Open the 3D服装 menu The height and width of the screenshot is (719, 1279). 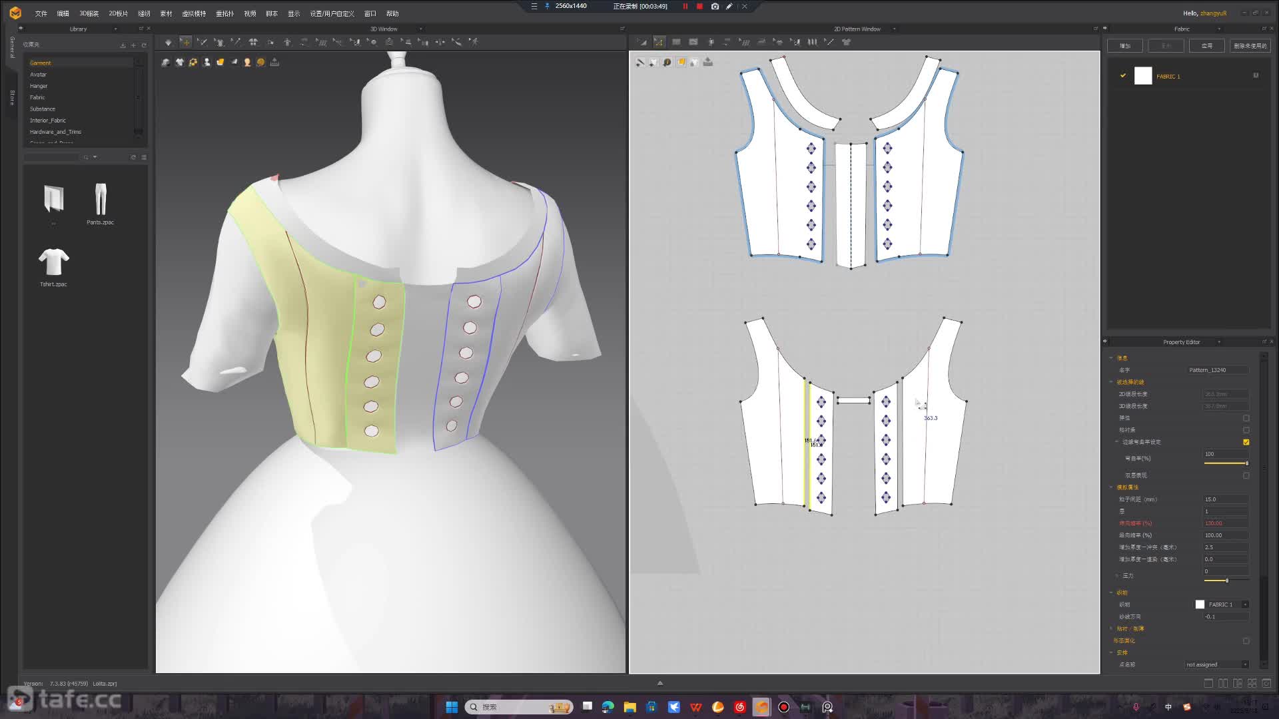pos(89,13)
